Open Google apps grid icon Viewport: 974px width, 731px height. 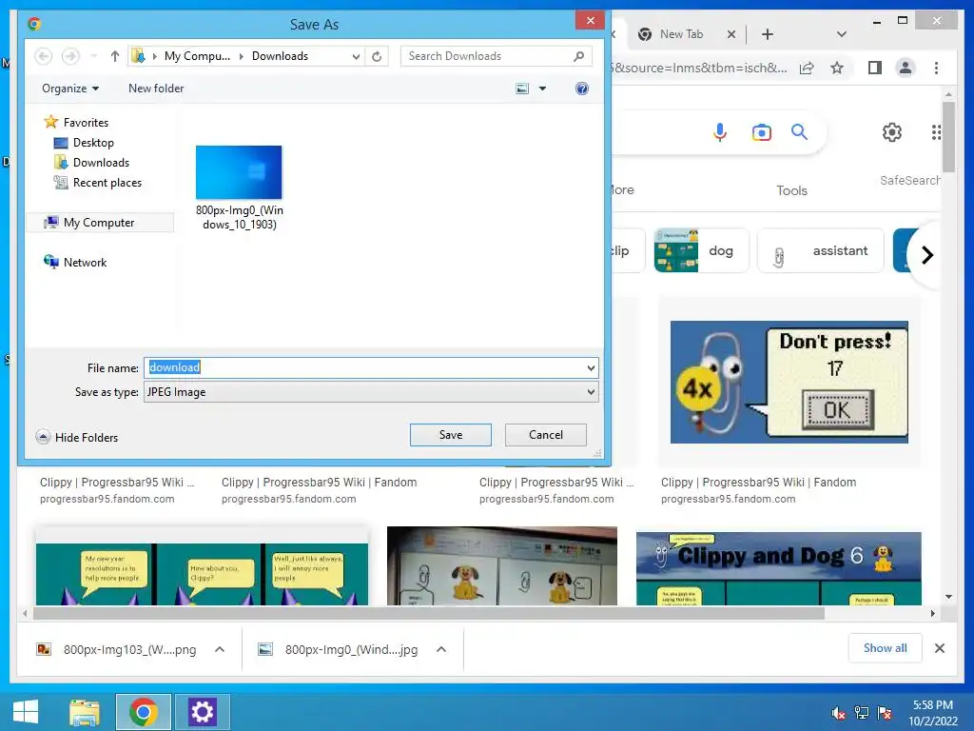936,132
